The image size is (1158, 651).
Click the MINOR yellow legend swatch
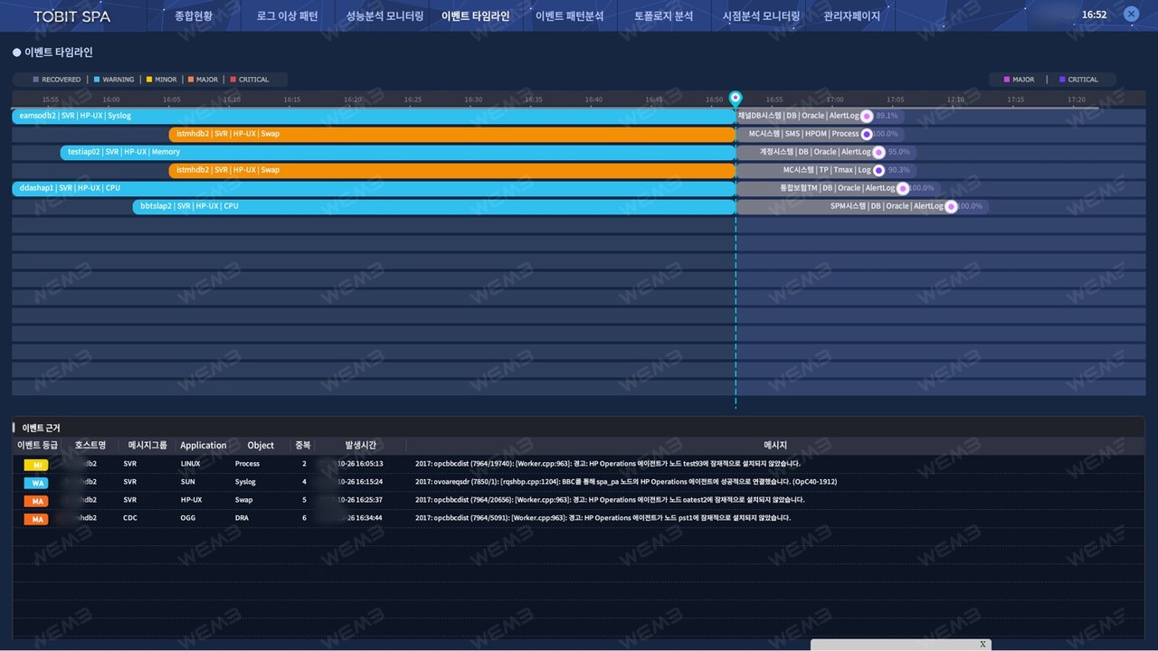(149, 80)
